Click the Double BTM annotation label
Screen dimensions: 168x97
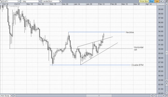tap(137, 65)
